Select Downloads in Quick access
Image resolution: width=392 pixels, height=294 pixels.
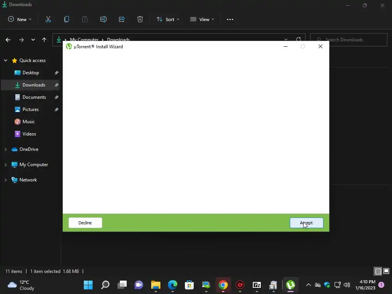(31, 85)
